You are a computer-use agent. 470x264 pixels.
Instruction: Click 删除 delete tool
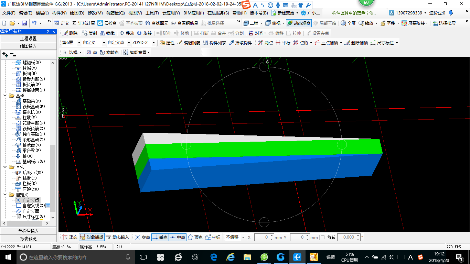coord(70,33)
